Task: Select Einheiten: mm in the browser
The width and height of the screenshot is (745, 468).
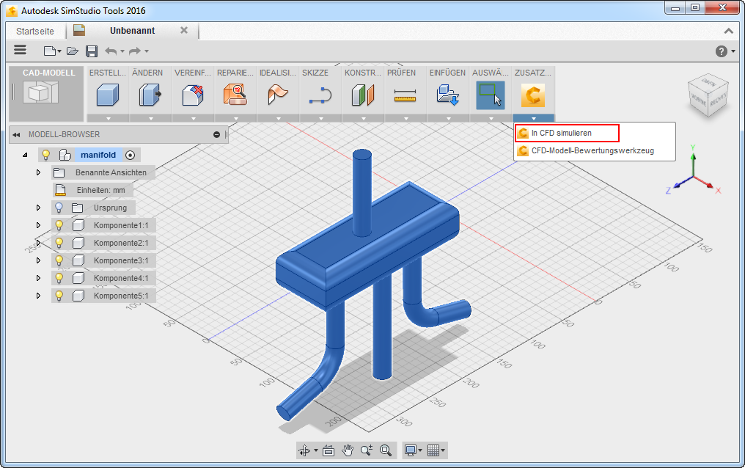Action: point(100,190)
